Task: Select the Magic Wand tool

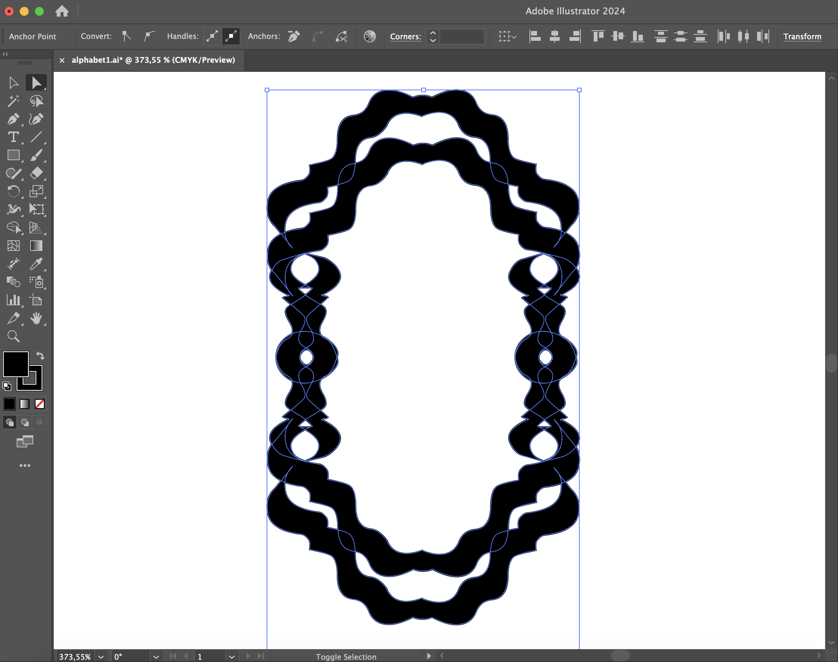Action: click(13, 101)
